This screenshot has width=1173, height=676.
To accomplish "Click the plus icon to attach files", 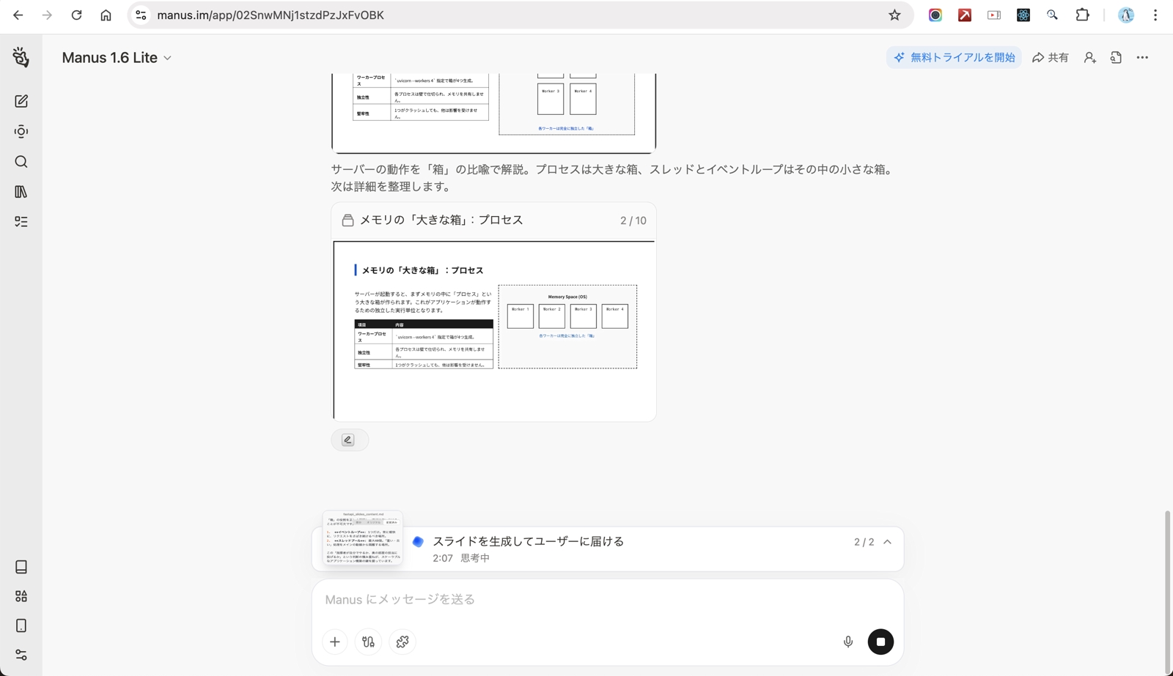I will point(334,642).
